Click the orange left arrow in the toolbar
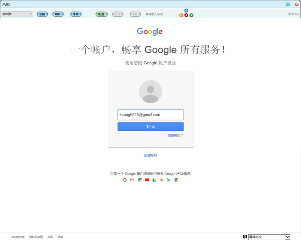Image resolution: width=301 pixels, height=241 pixels. pos(181,15)
